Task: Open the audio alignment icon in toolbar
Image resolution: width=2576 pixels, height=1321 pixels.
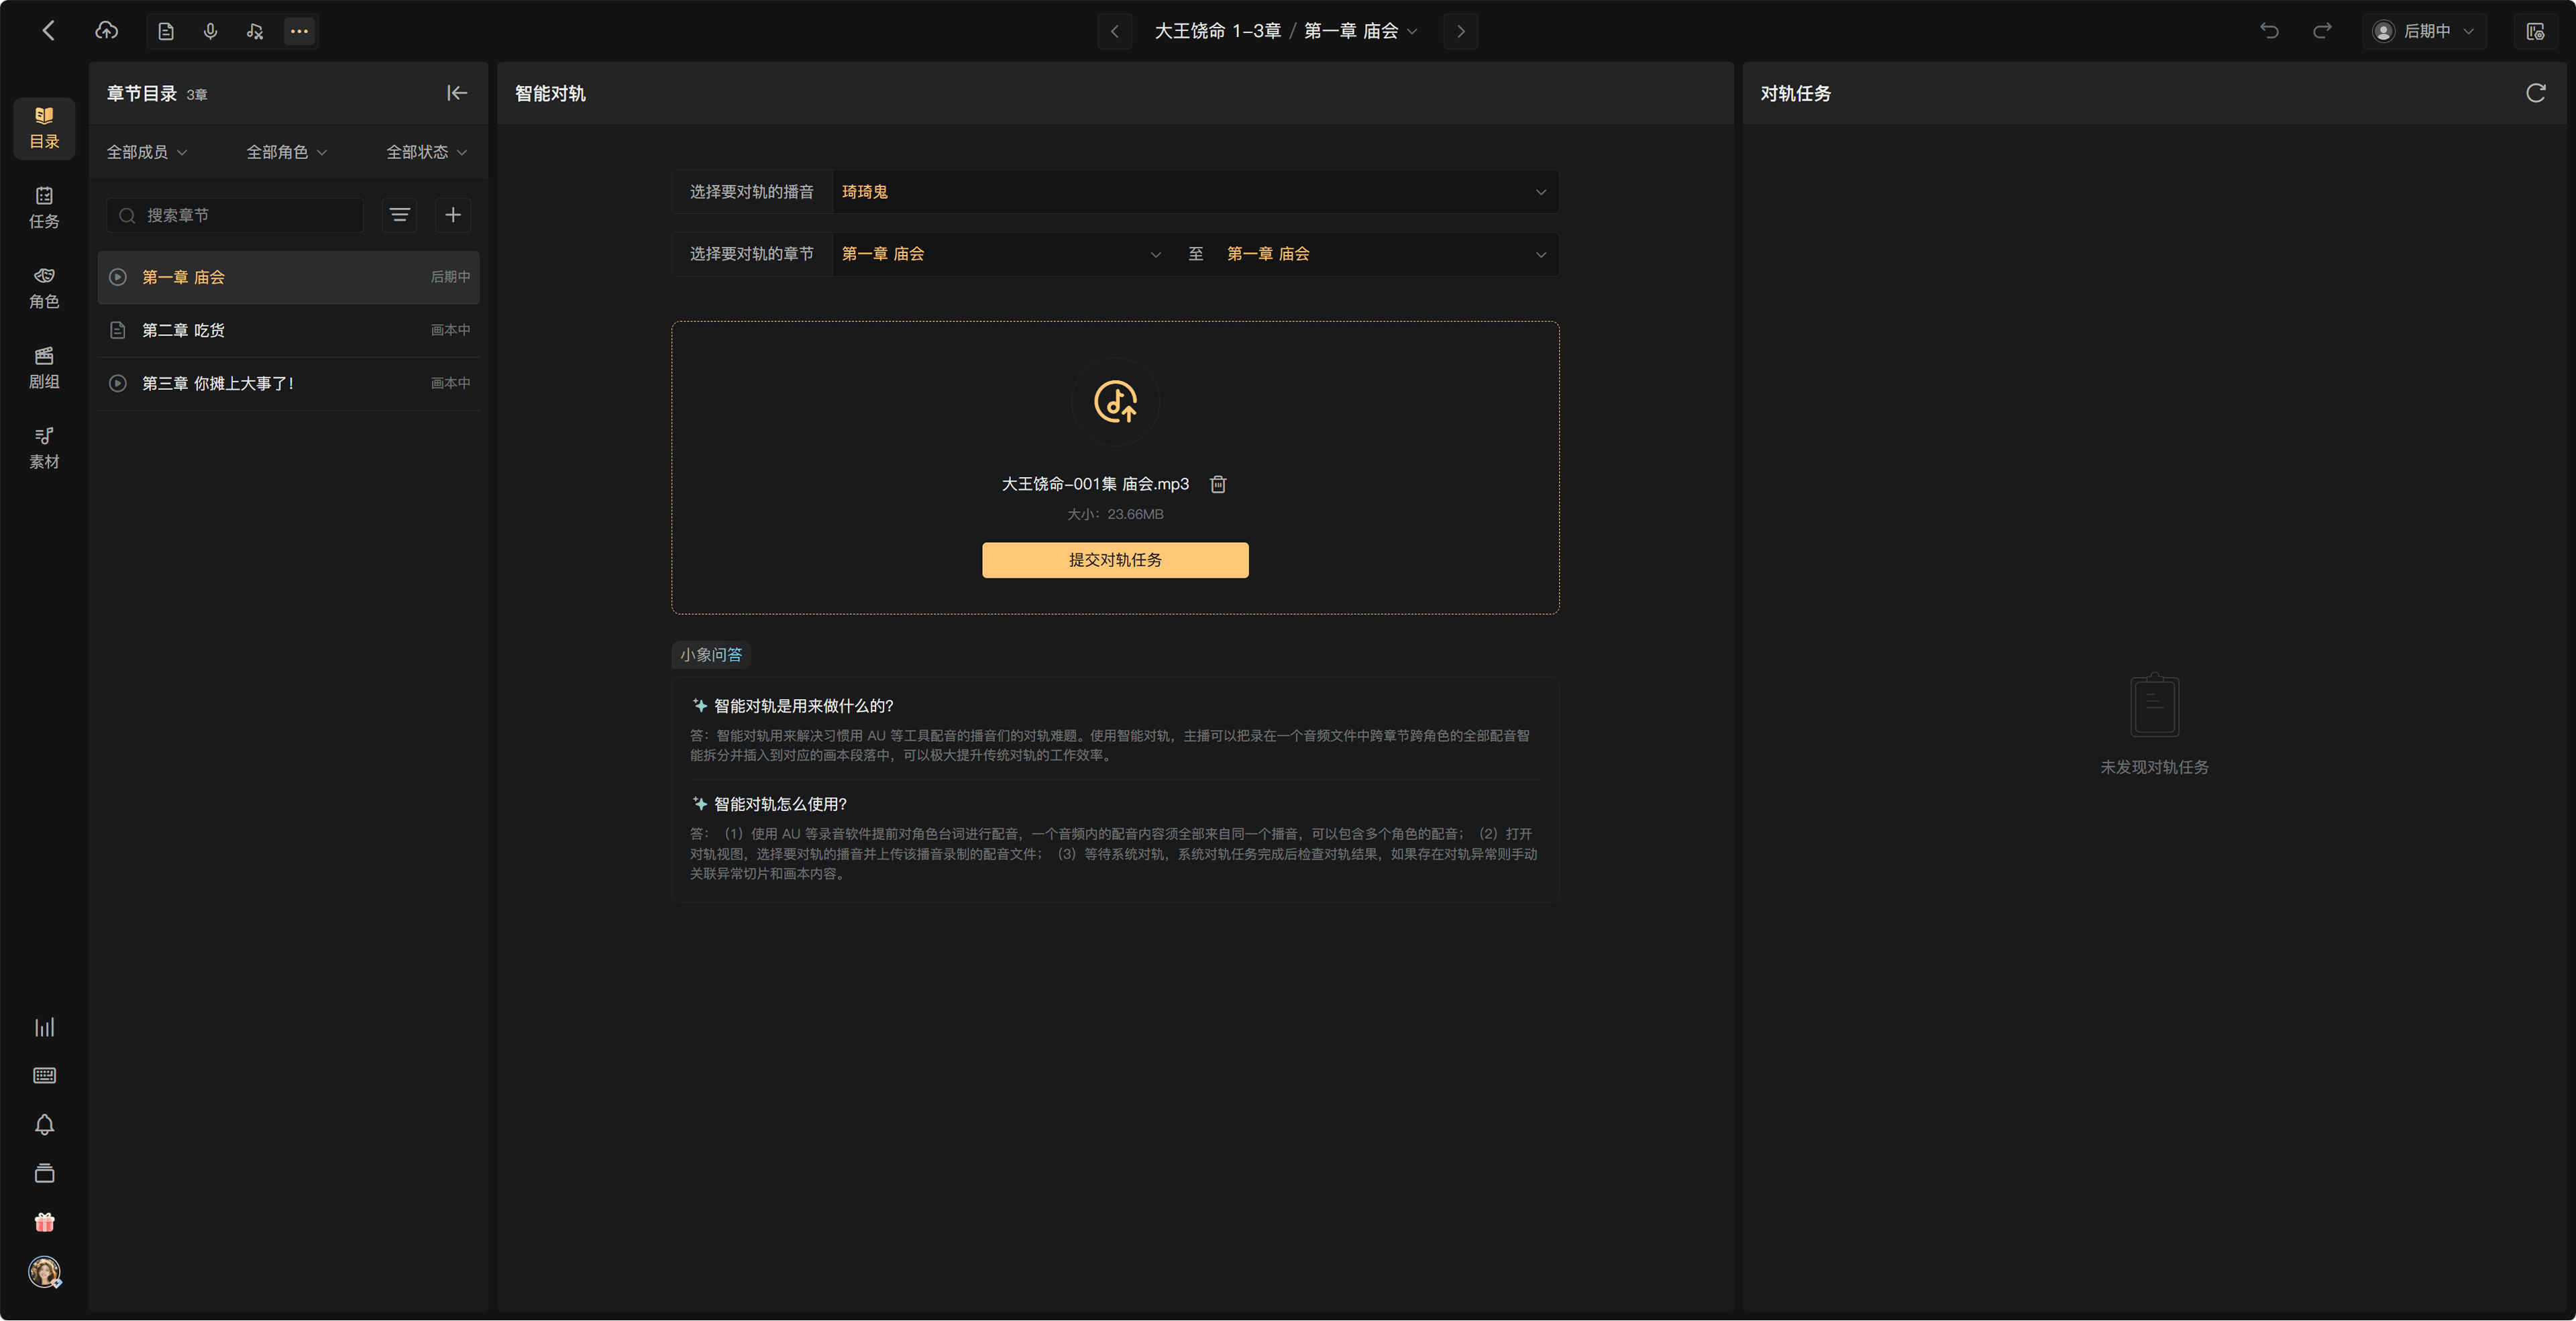Action: [x=255, y=31]
